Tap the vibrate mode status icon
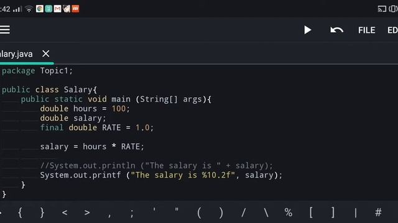Viewport: 398px width, 223px height. [x=393, y=9]
